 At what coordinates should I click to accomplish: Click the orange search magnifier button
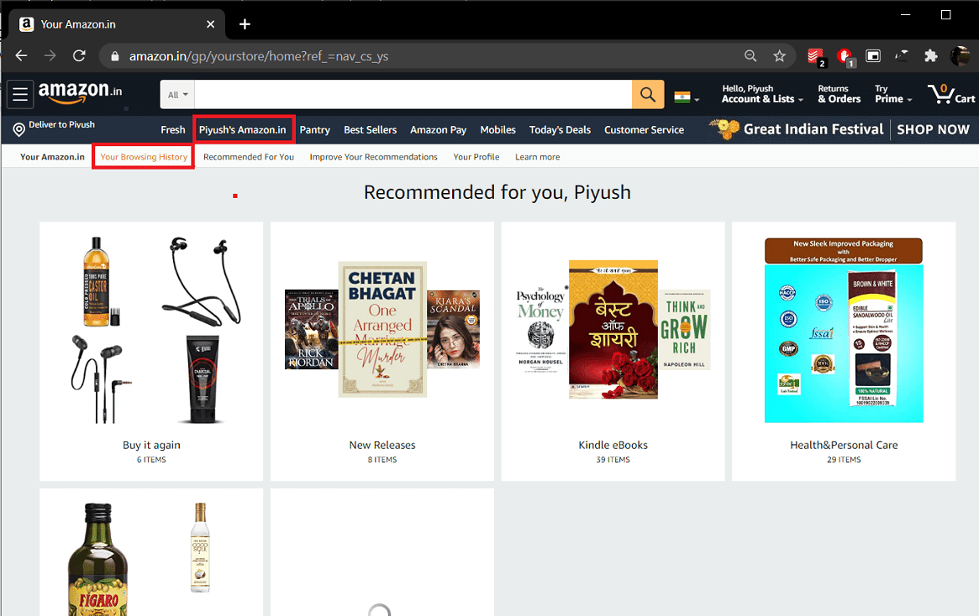click(x=647, y=94)
